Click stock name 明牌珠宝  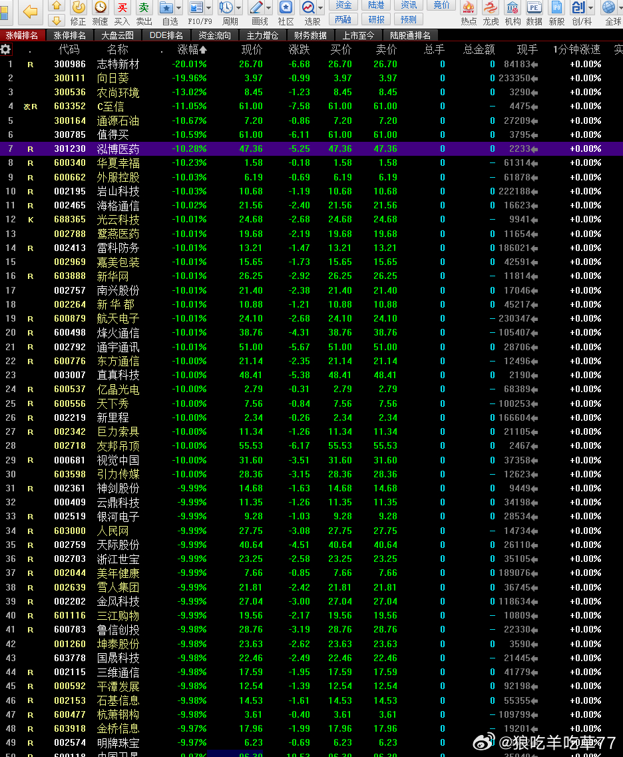118,743
